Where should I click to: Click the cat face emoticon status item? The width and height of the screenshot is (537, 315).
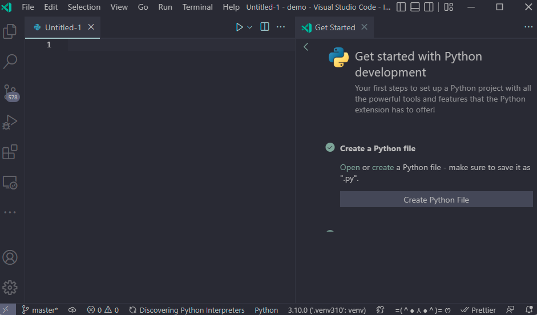[x=423, y=310]
